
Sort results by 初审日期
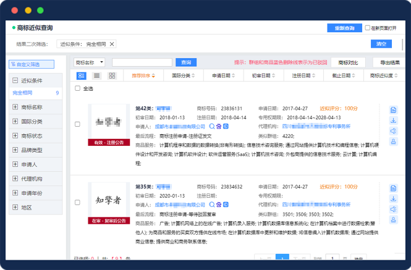[x=263, y=76]
